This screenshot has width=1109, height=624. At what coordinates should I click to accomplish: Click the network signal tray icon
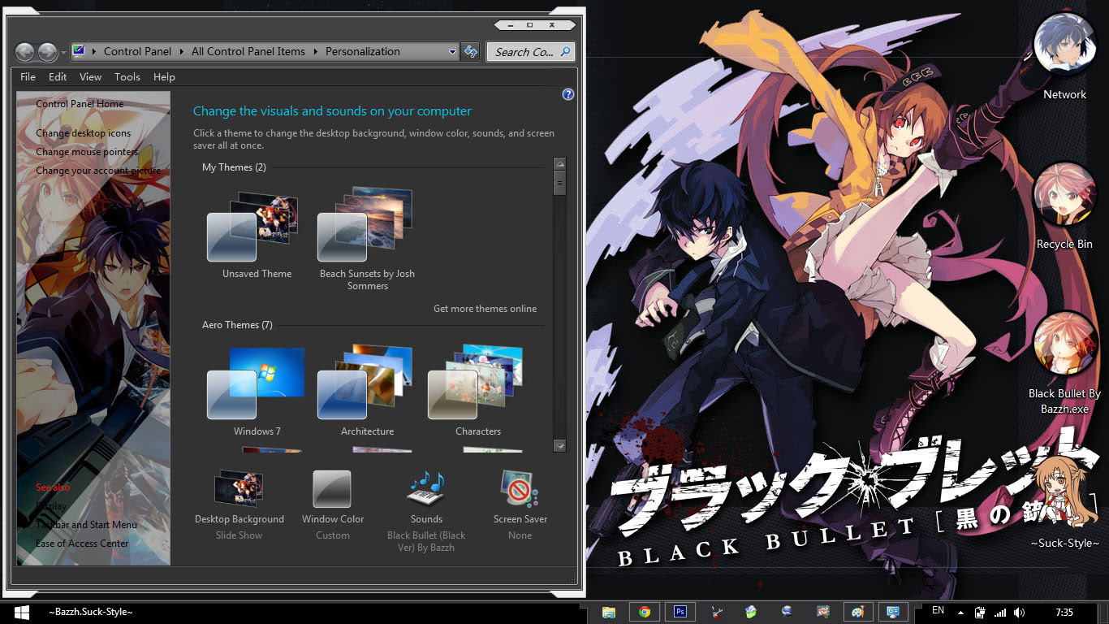(1000, 613)
